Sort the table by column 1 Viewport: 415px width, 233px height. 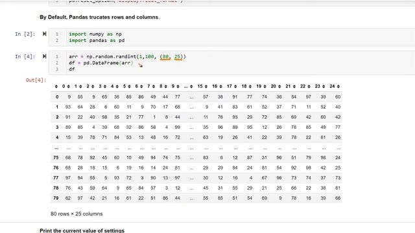80,86
